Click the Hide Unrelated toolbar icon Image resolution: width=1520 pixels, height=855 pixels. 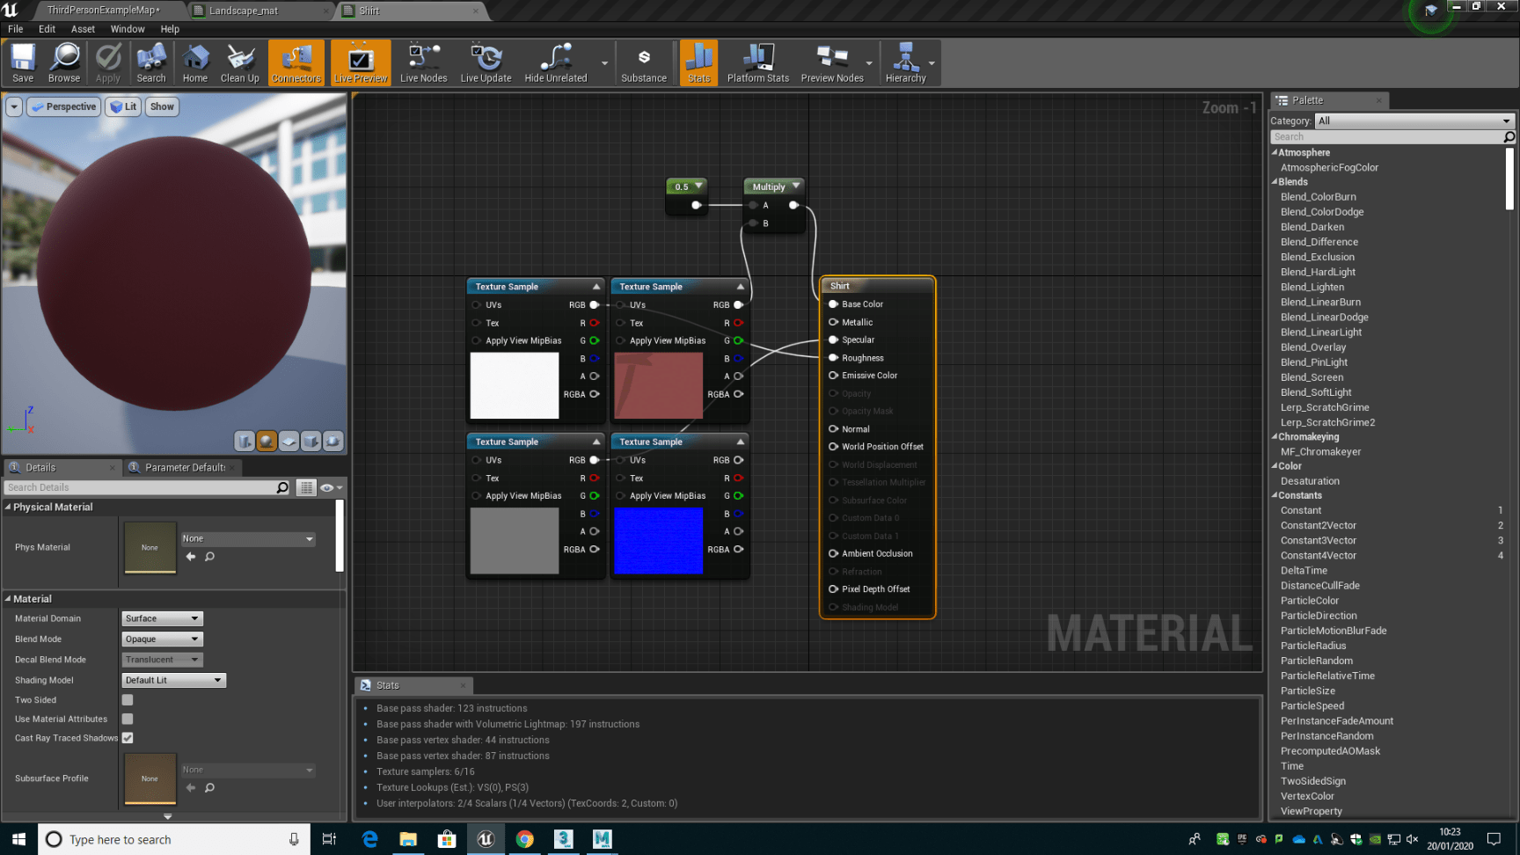pyautogui.click(x=555, y=62)
